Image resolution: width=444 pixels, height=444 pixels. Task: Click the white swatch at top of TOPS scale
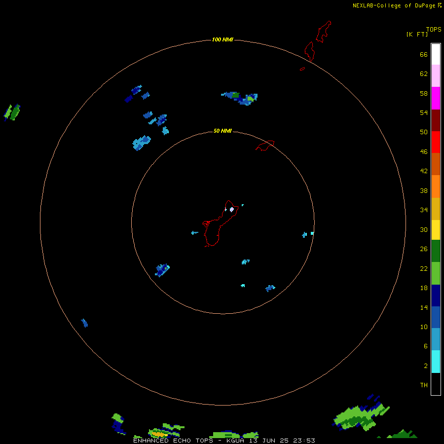pyautogui.click(x=436, y=54)
